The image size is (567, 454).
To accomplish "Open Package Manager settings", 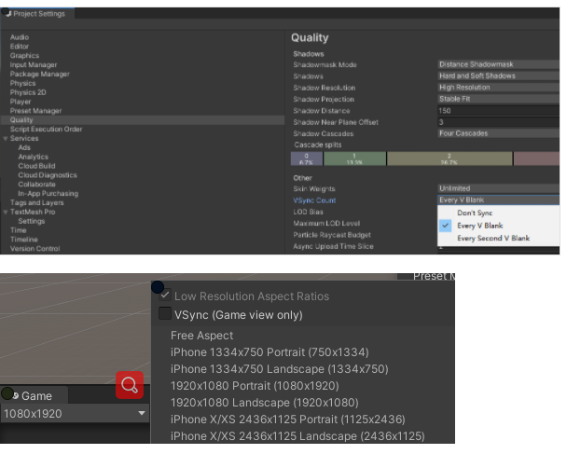I will (40, 74).
